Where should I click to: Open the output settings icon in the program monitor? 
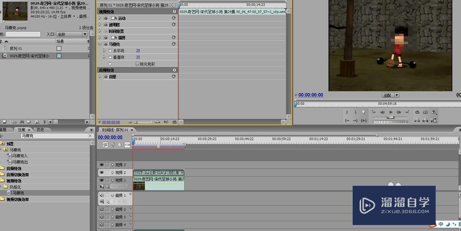pyautogui.click(x=434, y=112)
